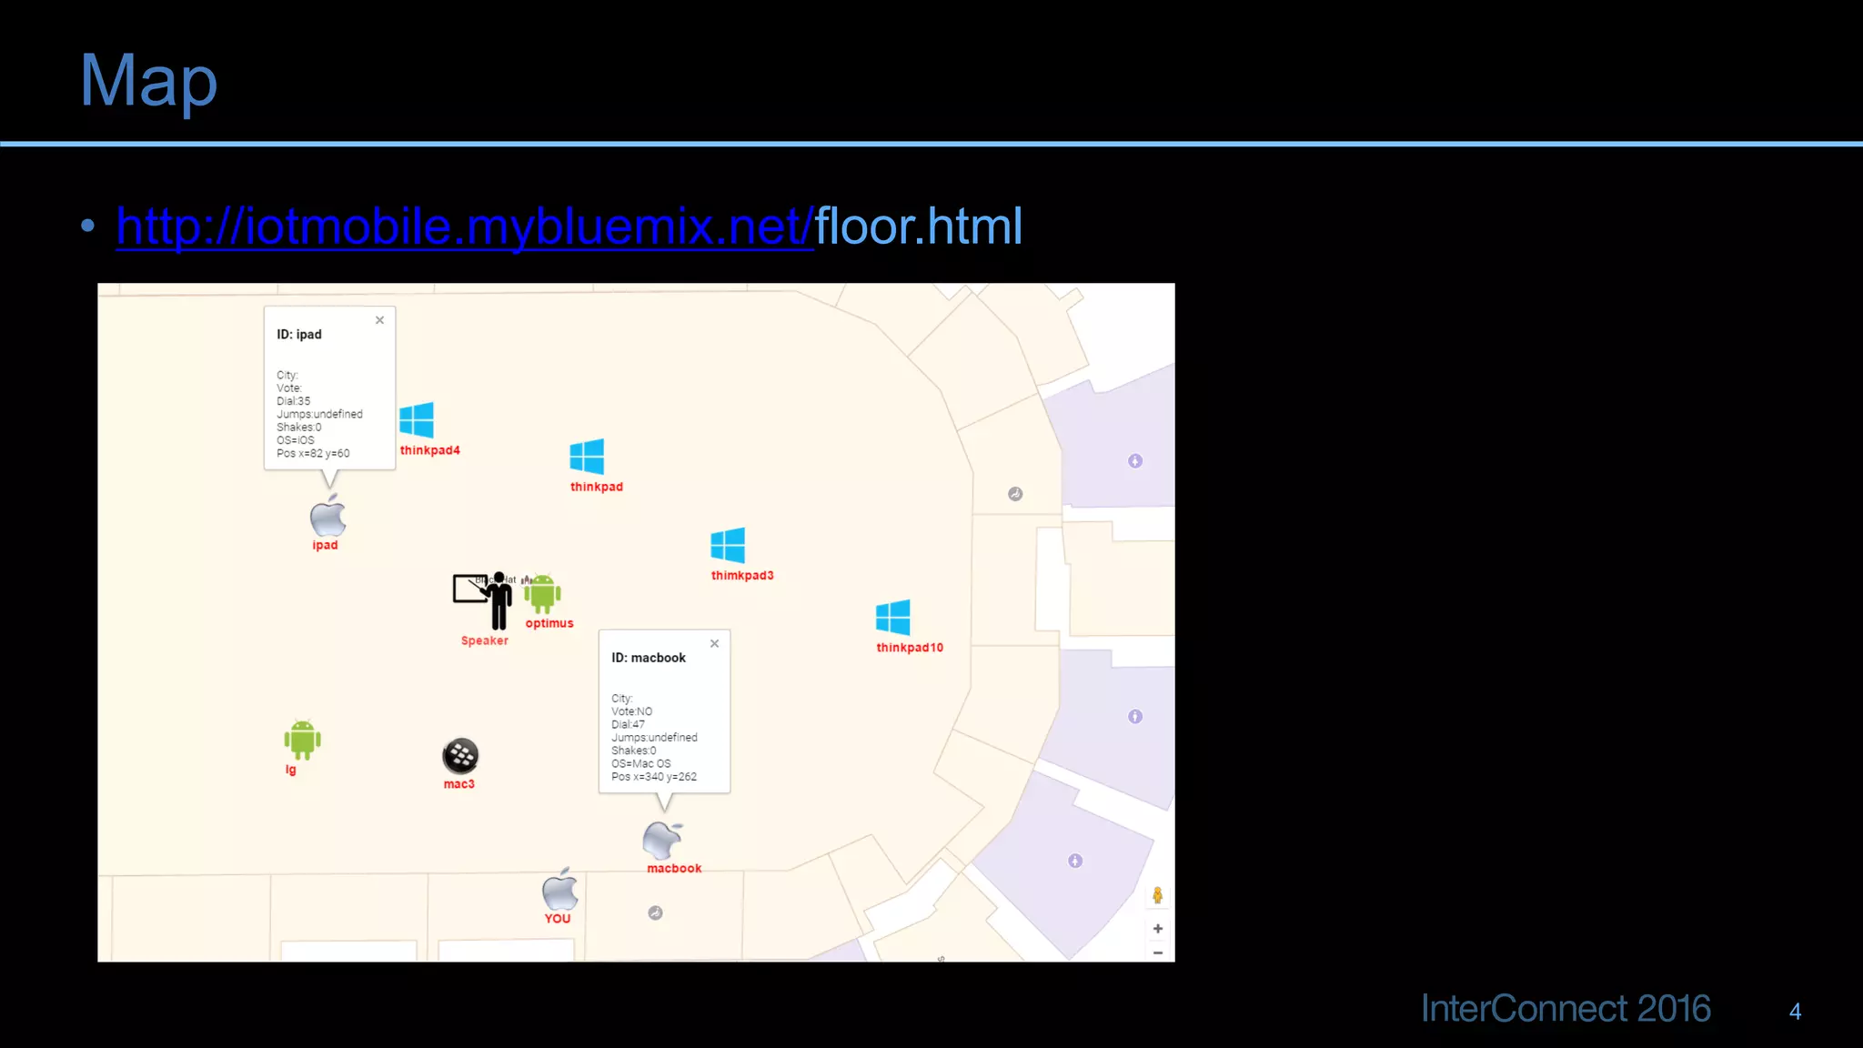Open the iotmobile.mybluemix.net hyperlink

pos(465,227)
